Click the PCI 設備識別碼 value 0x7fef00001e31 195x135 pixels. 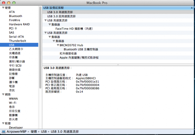87,82
